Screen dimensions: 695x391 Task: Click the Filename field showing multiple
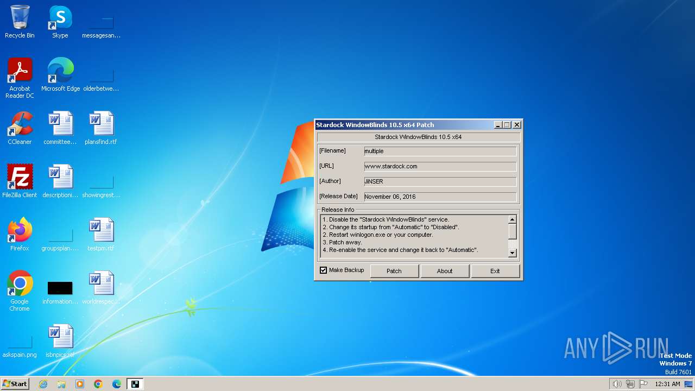440,151
